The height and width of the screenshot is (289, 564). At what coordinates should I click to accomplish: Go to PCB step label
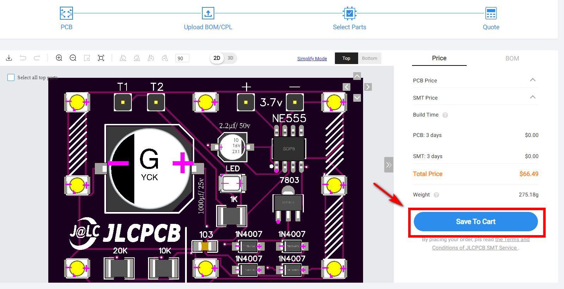tap(66, 27)
